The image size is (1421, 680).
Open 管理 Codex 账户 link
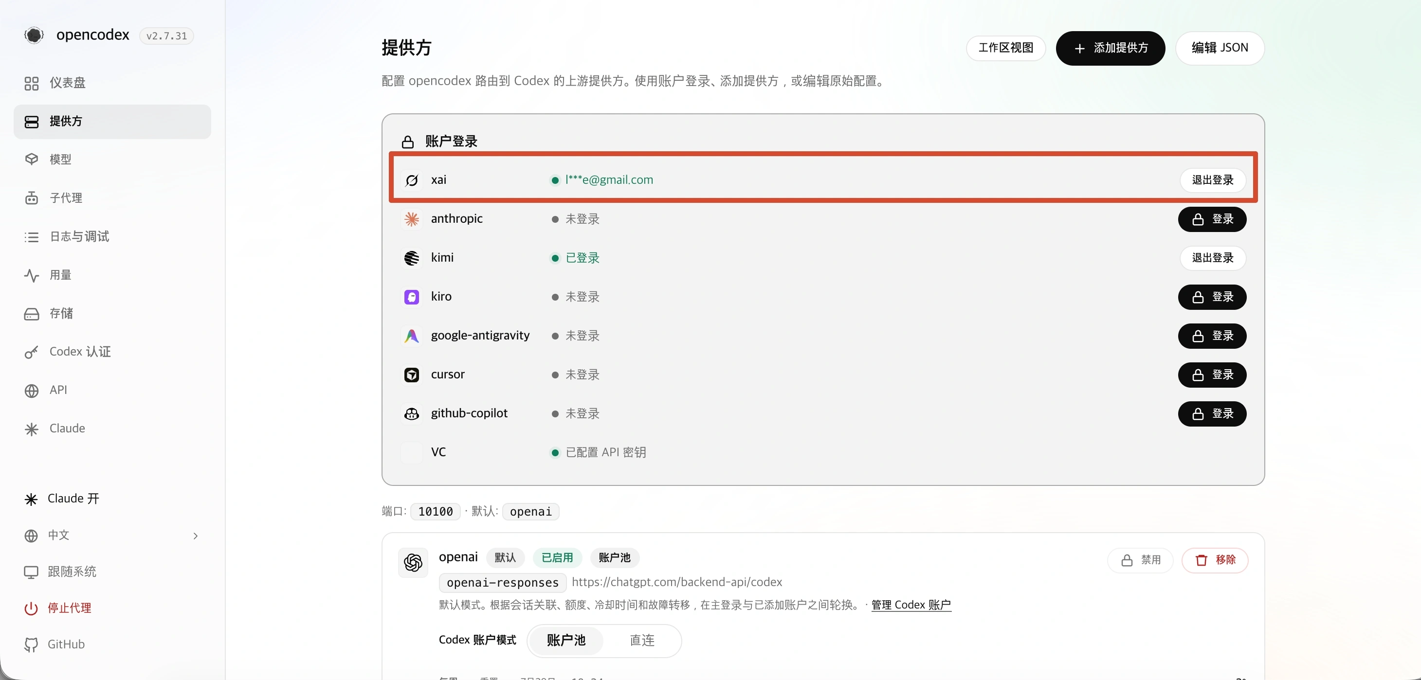pos(911,606)
